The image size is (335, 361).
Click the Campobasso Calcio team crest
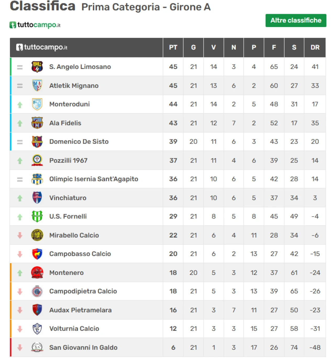click(x=37, y=254)
